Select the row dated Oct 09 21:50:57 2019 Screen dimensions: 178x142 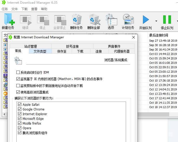pos(163,76)
